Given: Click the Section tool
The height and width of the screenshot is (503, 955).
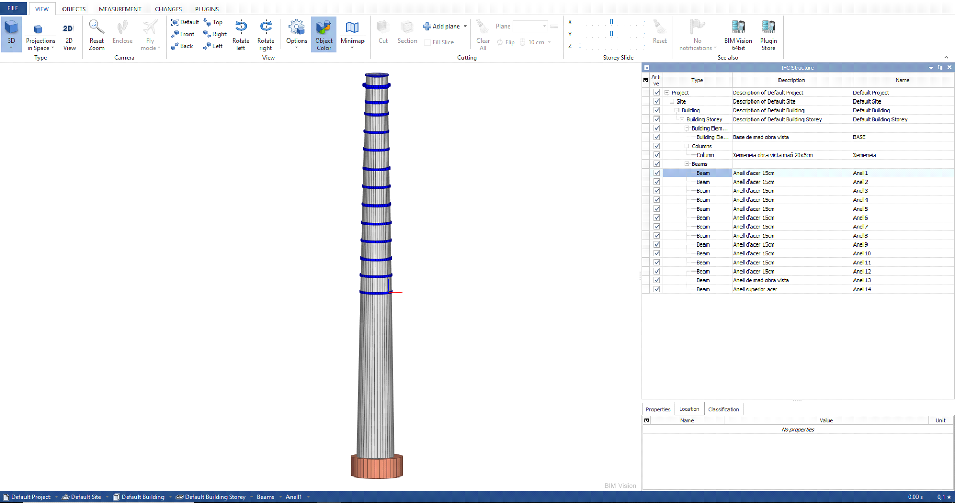Looking at the screenshot, I should click(x=407, y=32).
